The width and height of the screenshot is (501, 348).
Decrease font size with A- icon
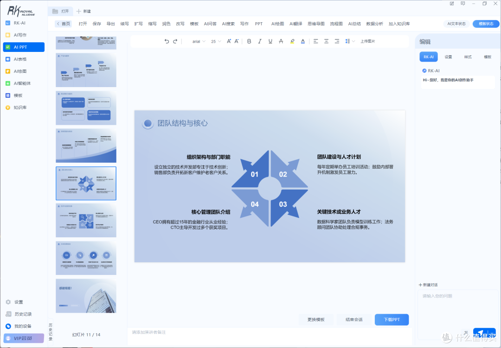pyautogui.click(x=237, y=41)
